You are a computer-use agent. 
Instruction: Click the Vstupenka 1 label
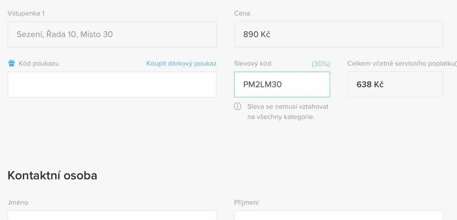(26, 13)
